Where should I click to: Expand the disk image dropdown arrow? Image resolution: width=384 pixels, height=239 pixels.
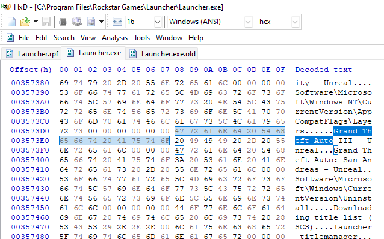pos(101,22)
